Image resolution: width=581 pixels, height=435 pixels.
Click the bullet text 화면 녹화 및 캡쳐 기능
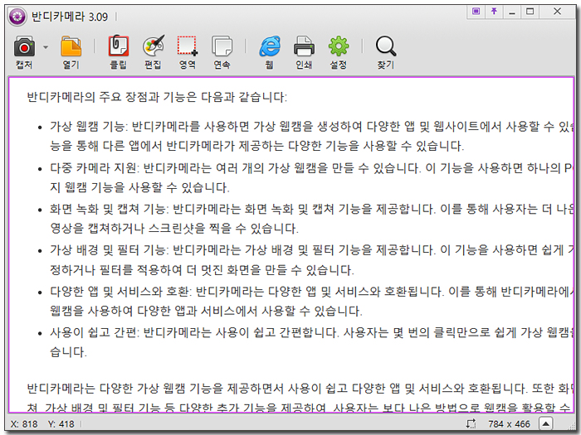(x=108, y=210)
